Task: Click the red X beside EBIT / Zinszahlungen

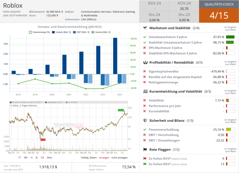Action: (144, 140)
